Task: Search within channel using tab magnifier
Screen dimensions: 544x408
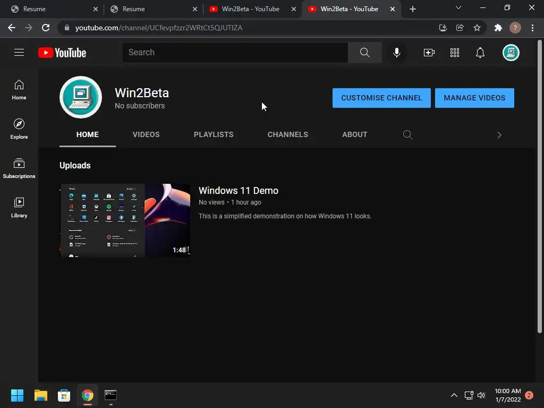Action: click(x=407, y=134)
